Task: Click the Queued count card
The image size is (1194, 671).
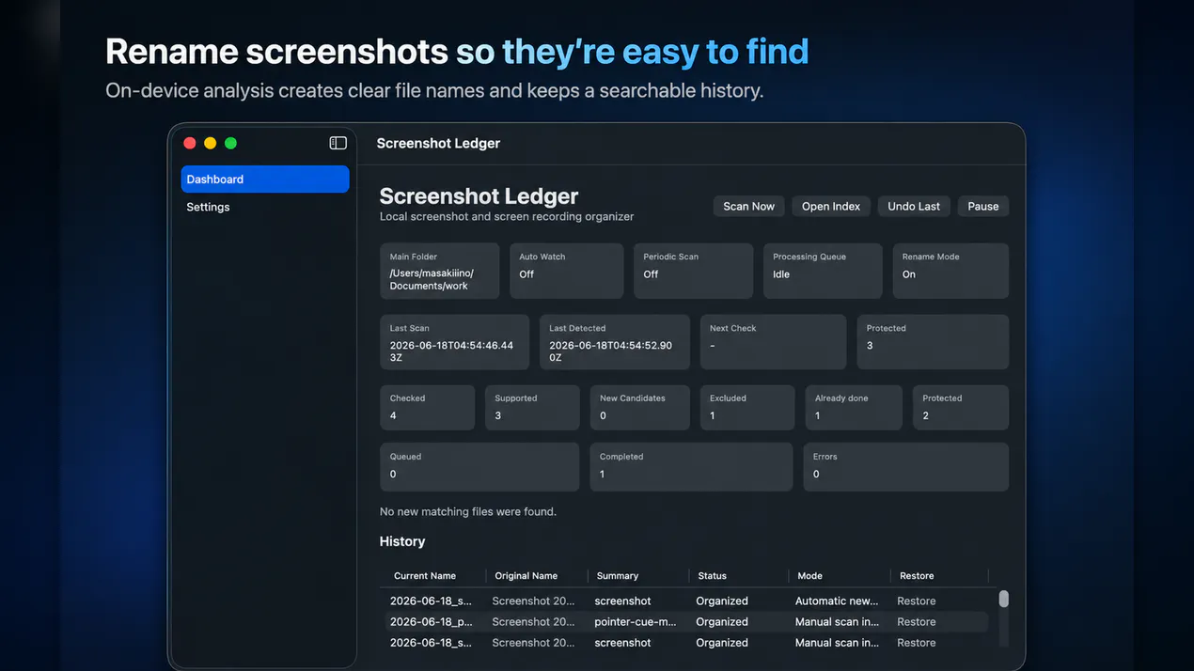Action: [x=479, y=467]
